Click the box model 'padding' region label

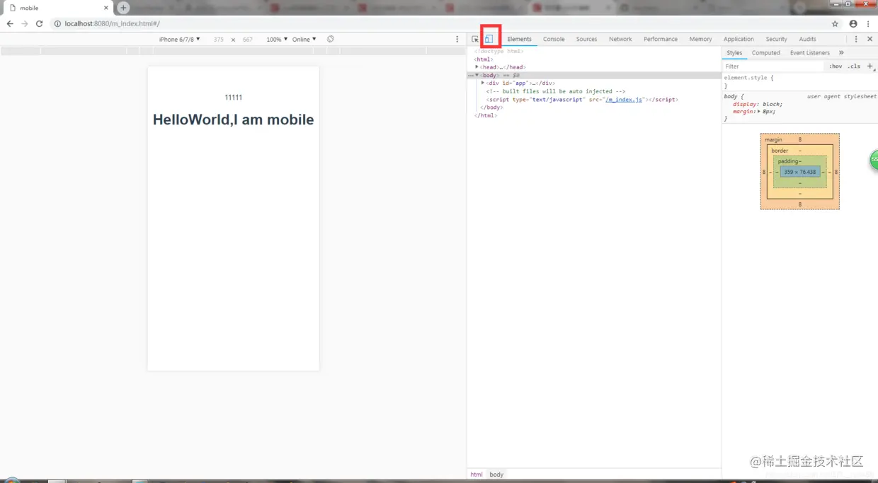point(789,161)
